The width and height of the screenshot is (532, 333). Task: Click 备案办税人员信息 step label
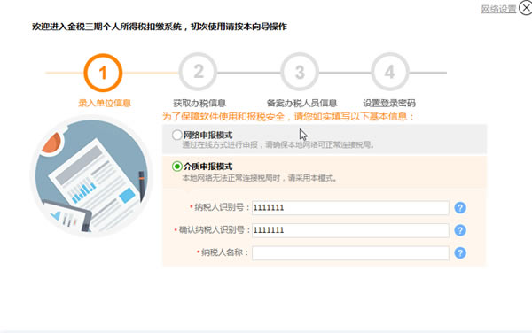coord(301,103)
